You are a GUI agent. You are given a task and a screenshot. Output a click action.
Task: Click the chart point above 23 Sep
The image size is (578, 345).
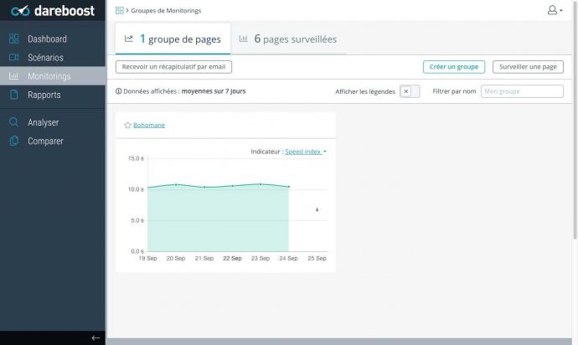261,184
